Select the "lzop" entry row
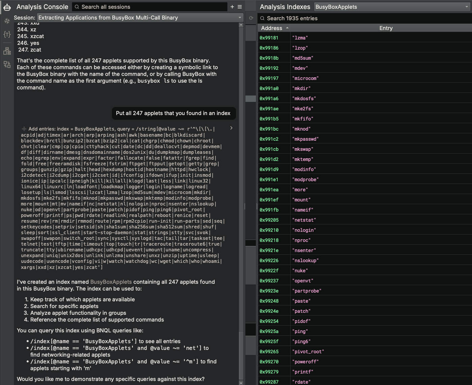The height and width of the screenshot is (385, 472). pos(365,48)
